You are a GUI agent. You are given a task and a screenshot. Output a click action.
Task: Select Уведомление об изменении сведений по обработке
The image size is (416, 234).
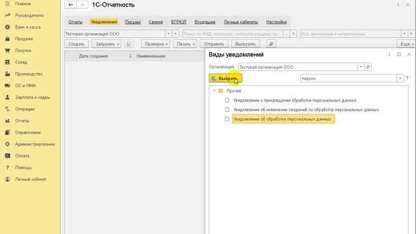(x=306, y=110)
